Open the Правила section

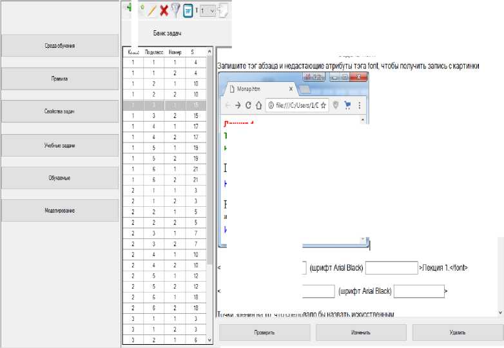tap(60, 79)
